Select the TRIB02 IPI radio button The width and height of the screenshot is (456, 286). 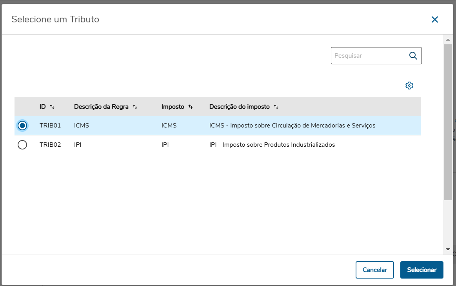(23, 145)
